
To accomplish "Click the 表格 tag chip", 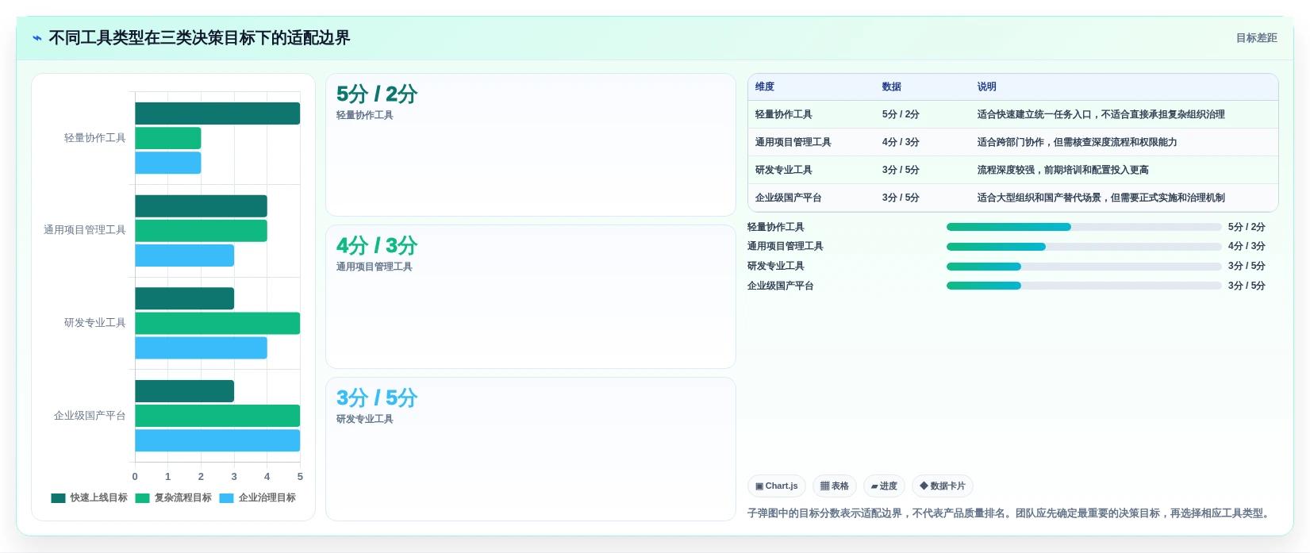I will click(835, 486).
